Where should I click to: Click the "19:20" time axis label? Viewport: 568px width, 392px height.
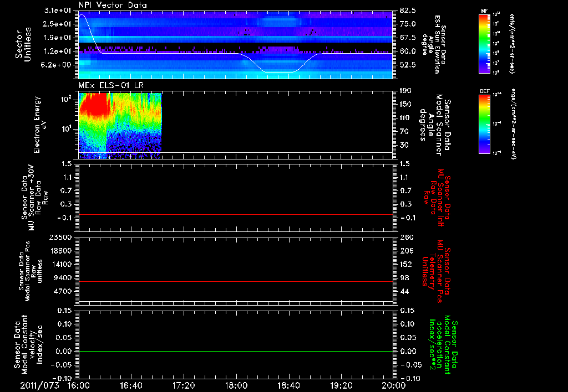pyautogui.click(x=341, y=385)
